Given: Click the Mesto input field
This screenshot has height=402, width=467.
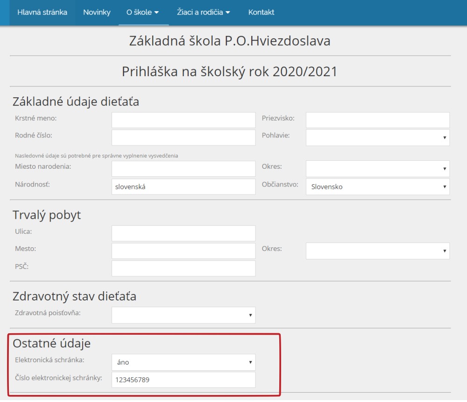Looking at the screenshot, I should [x=184, y=251].
